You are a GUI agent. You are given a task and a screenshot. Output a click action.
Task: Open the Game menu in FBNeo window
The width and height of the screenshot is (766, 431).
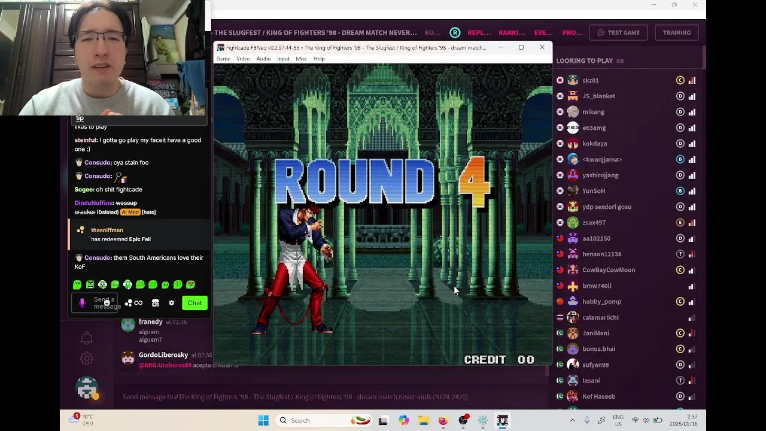pos(223,59)
